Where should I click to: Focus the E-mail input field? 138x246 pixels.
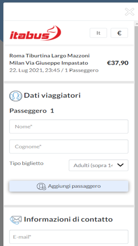coord(69,237)
